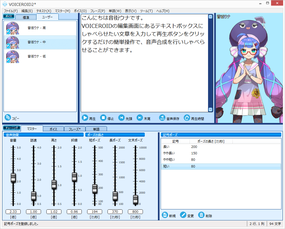Open the 単語(W) menu

click(x=115, y=11)
